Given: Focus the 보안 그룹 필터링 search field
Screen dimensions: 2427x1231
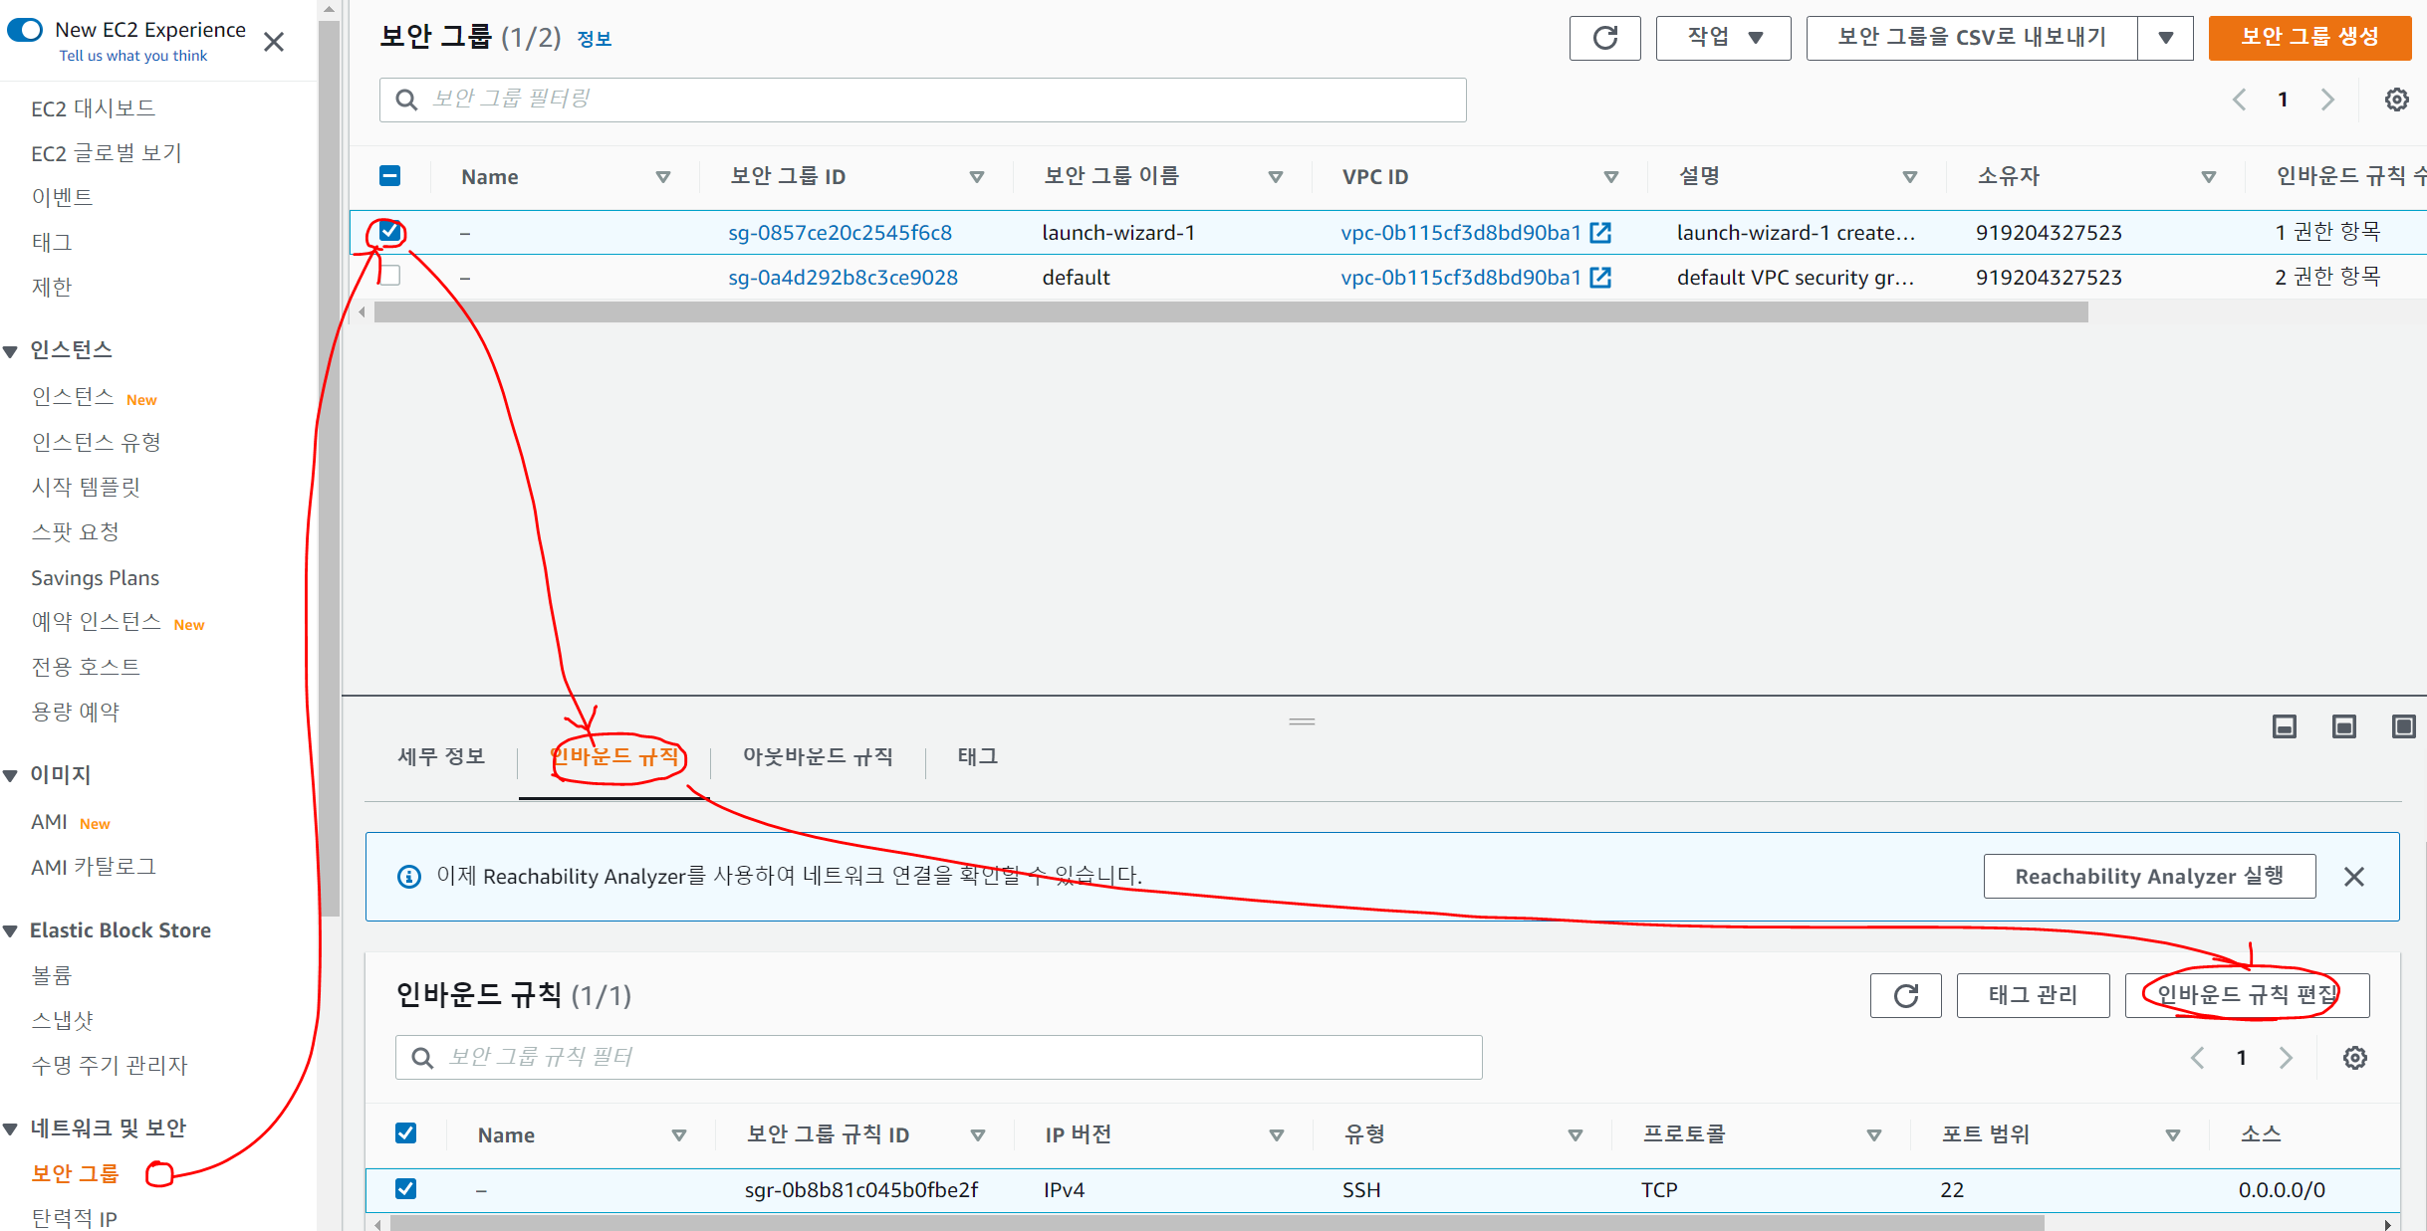Looking at the screenshot, I should coord(922,100).
